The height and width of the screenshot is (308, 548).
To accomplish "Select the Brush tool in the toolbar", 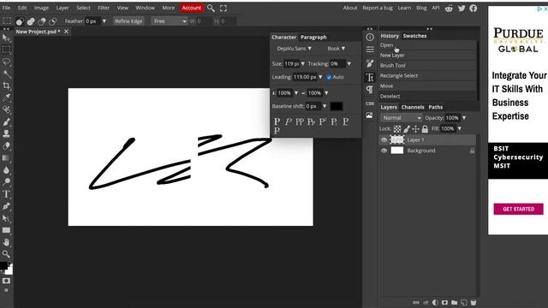I will (x=6, y=121).
